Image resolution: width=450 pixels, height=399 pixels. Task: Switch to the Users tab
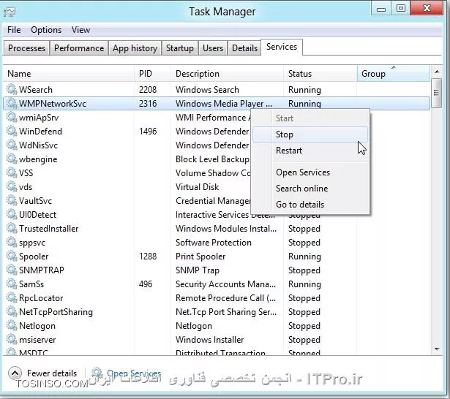click(x=213, y=48)
